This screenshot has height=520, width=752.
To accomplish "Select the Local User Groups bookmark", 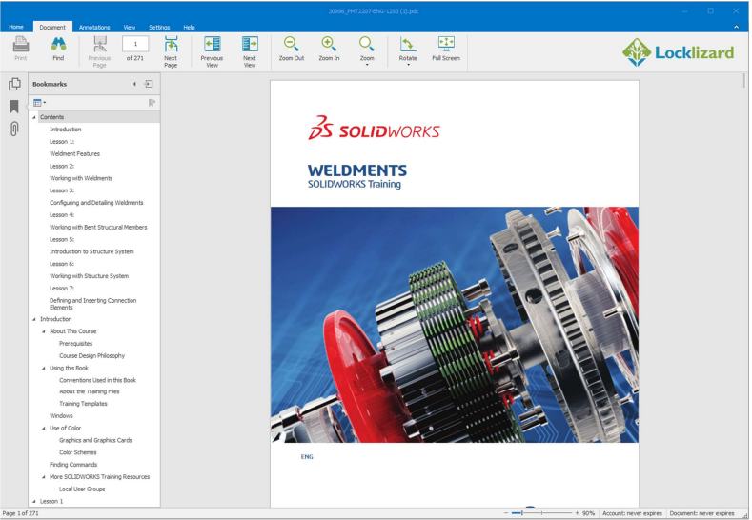I will [82, 490].
